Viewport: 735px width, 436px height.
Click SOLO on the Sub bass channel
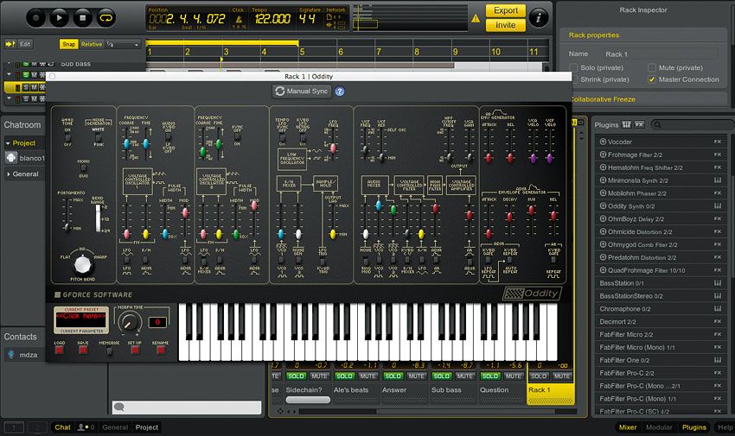click(x=441, y=376)
